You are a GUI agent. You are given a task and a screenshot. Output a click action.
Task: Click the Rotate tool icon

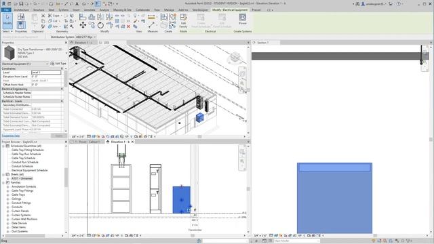[x=100, y=26]
